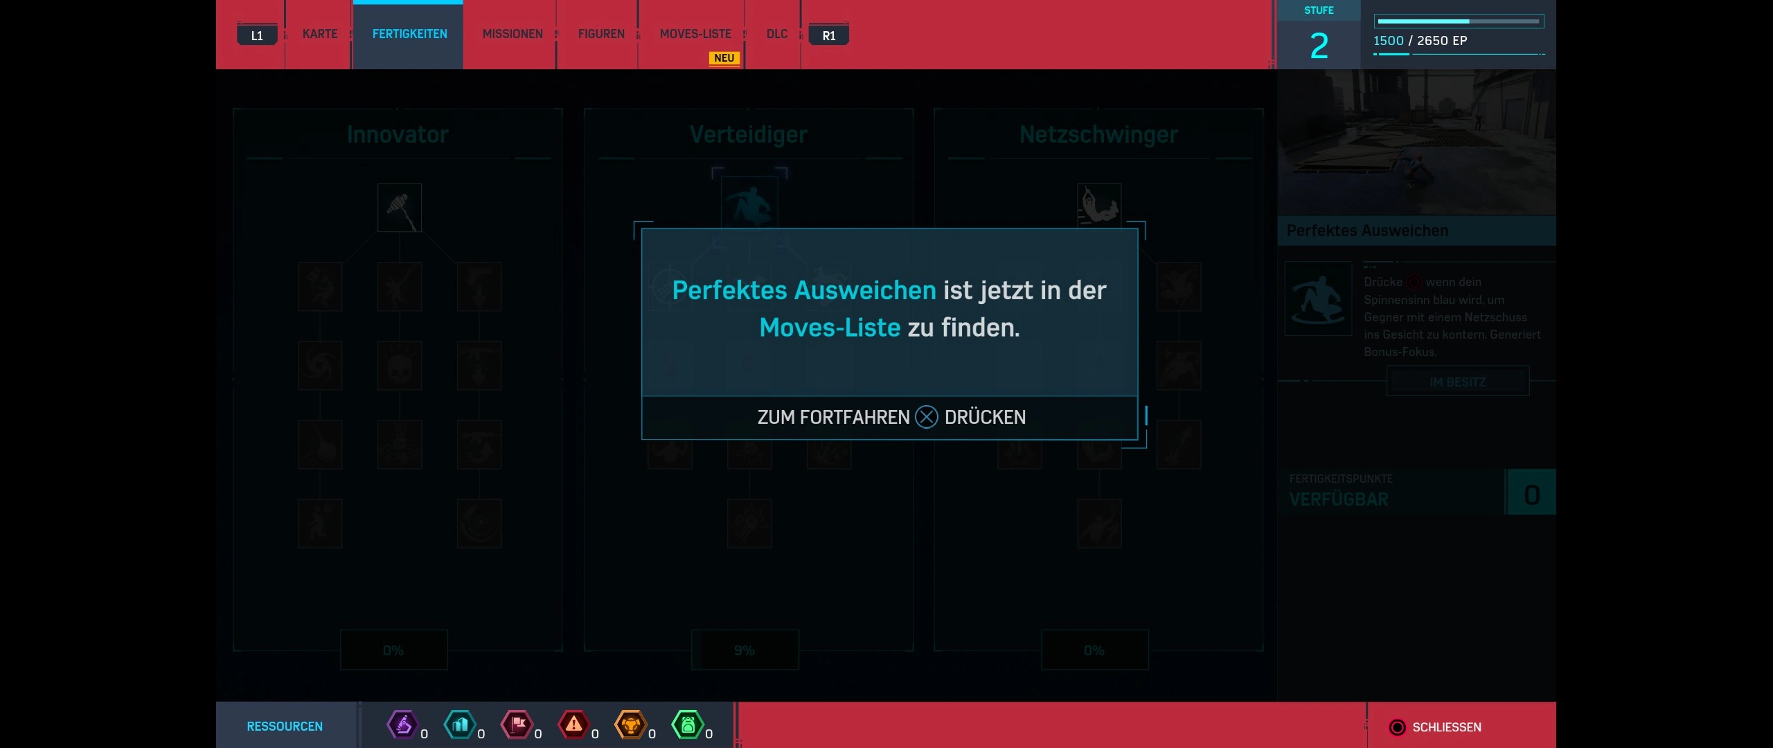Click the NEU badge under MOVES-LISTE
This screenshot has width=1773, height=748.
click(724, 58)
